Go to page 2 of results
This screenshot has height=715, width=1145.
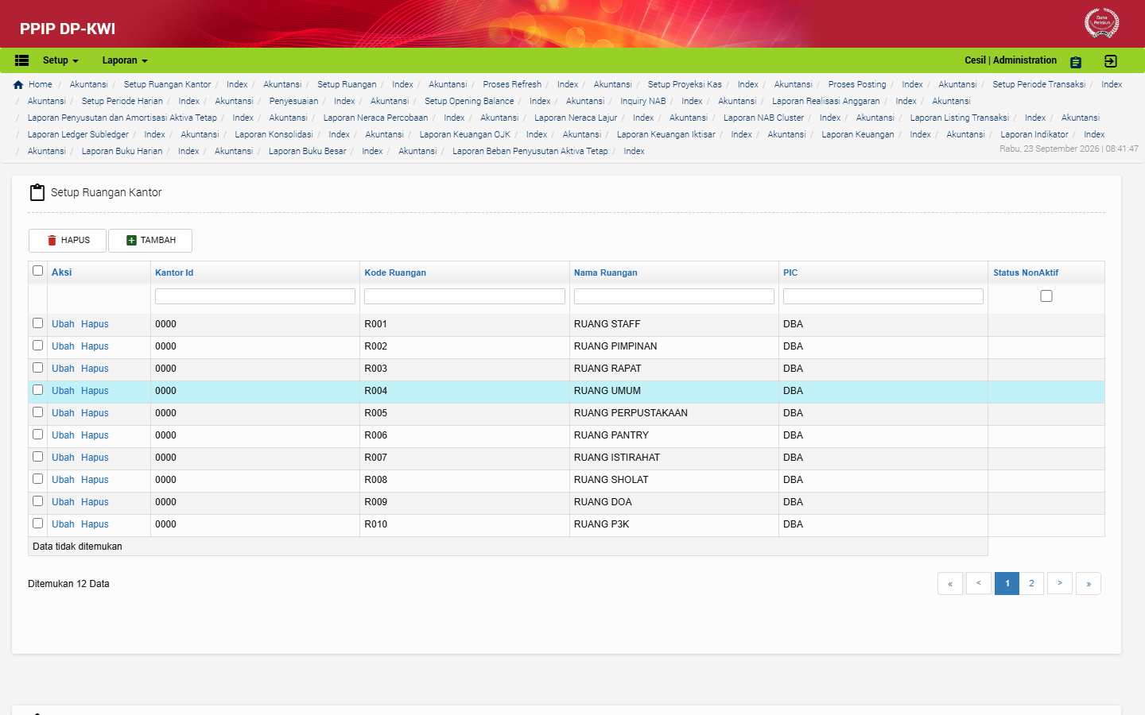click(1032, 584)
